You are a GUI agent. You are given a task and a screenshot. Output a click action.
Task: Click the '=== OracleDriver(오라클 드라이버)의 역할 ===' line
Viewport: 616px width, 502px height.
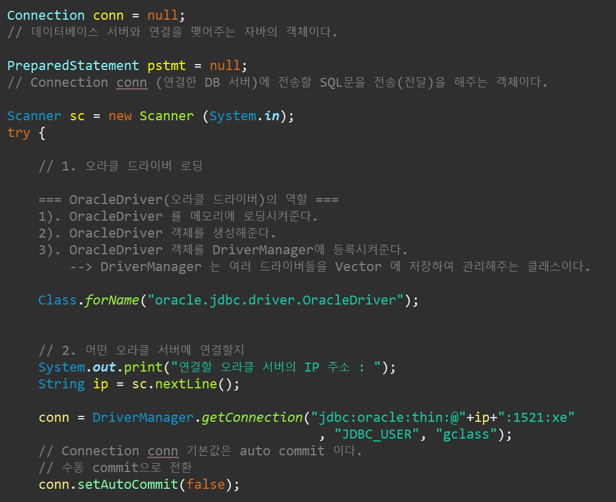pos(189,199)
